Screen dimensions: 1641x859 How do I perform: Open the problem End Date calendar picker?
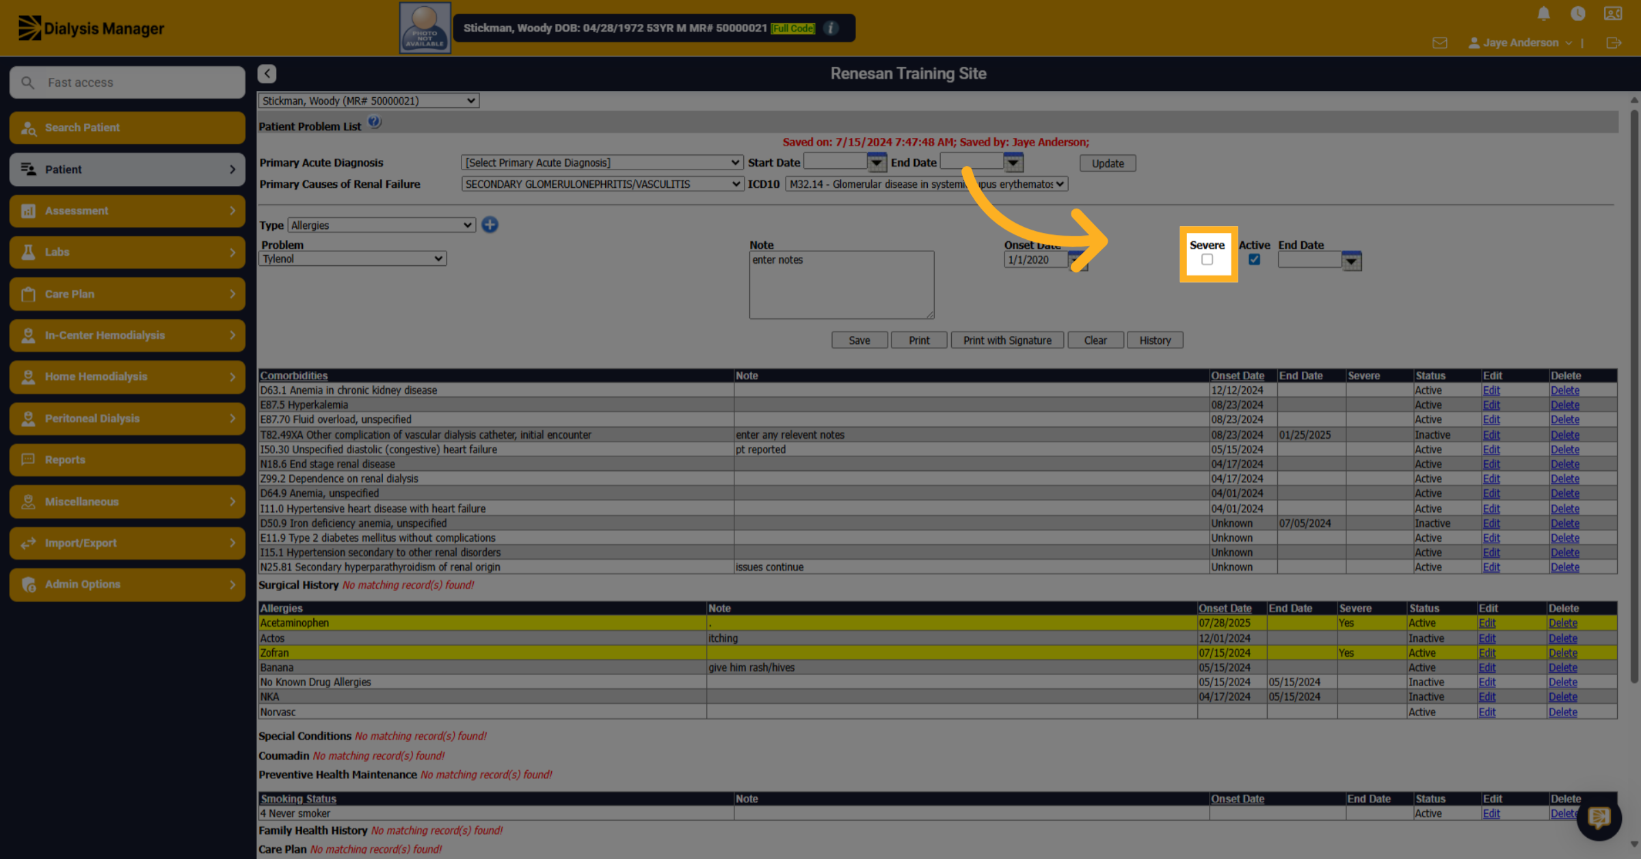point(1352,261)
